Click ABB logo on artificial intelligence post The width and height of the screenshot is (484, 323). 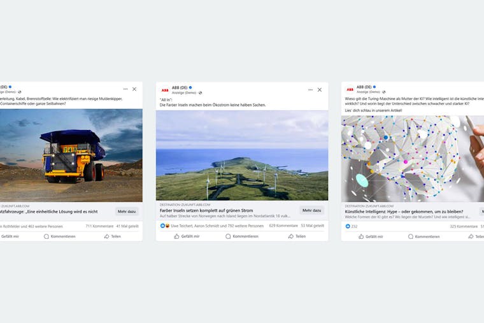click(x=350, y=90)
